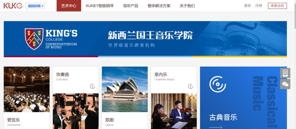Click the 库客会员 membership button
This screenshot has width=296, height=129.
pyautogui.click(x=277, y=6)
